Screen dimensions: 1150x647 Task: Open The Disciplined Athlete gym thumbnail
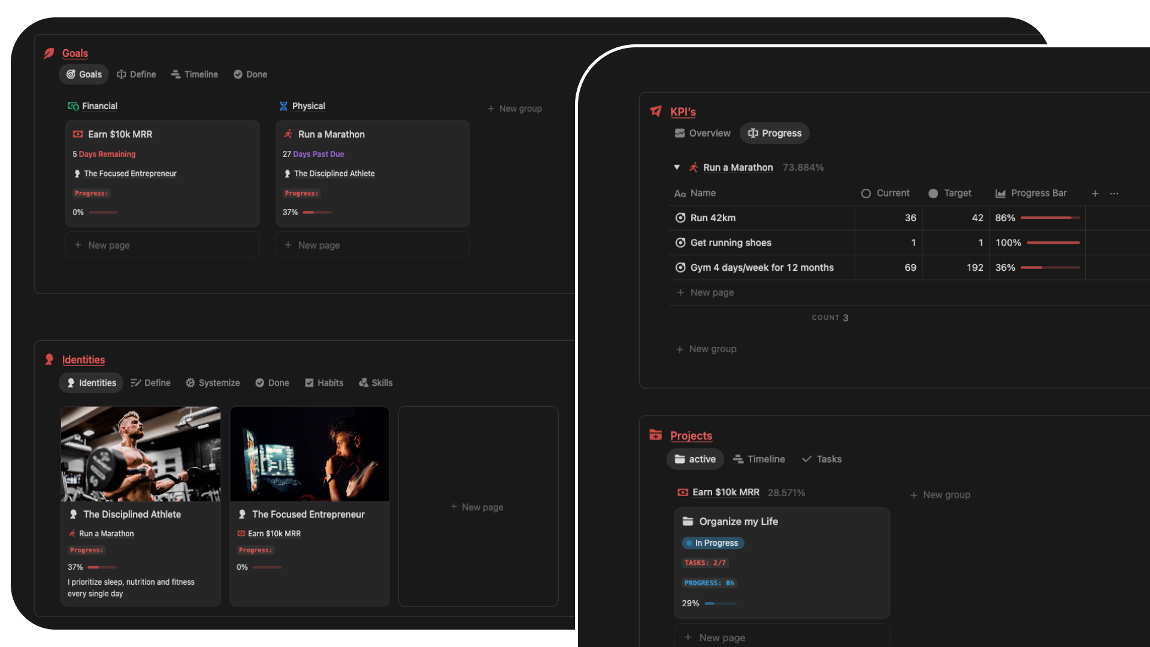click(141, 453)
